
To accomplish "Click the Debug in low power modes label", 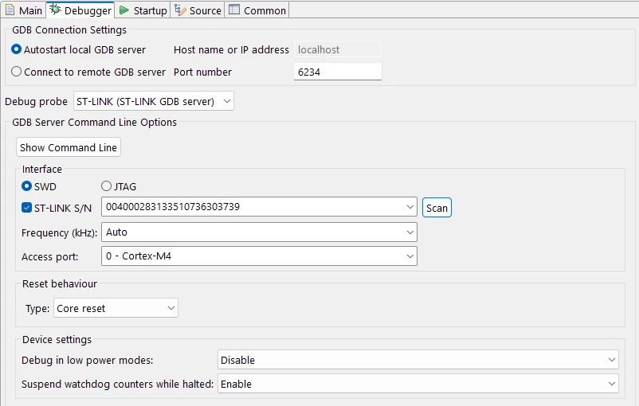I will 87,361.
